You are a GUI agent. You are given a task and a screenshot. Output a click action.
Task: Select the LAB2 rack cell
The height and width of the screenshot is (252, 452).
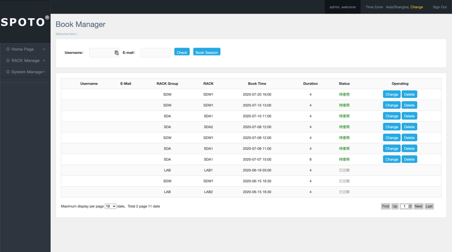coord(208,192)
